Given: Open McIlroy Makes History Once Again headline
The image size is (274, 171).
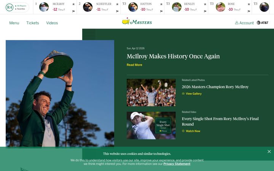Looking at the screenshot, I should click(x=173, y=56).
